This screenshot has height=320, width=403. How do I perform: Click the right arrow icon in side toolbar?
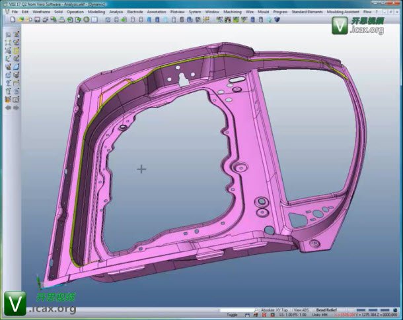pos(15,108)
